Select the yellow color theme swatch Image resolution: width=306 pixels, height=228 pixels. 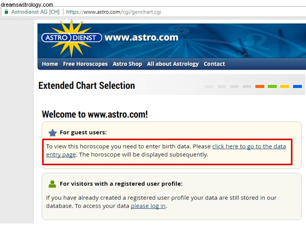click(x=284, y=86)
